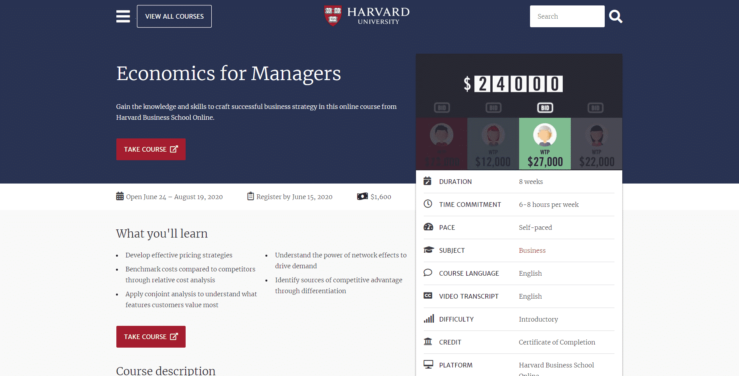Click the 'Self-paced' pace value

[x=535, y=227]
